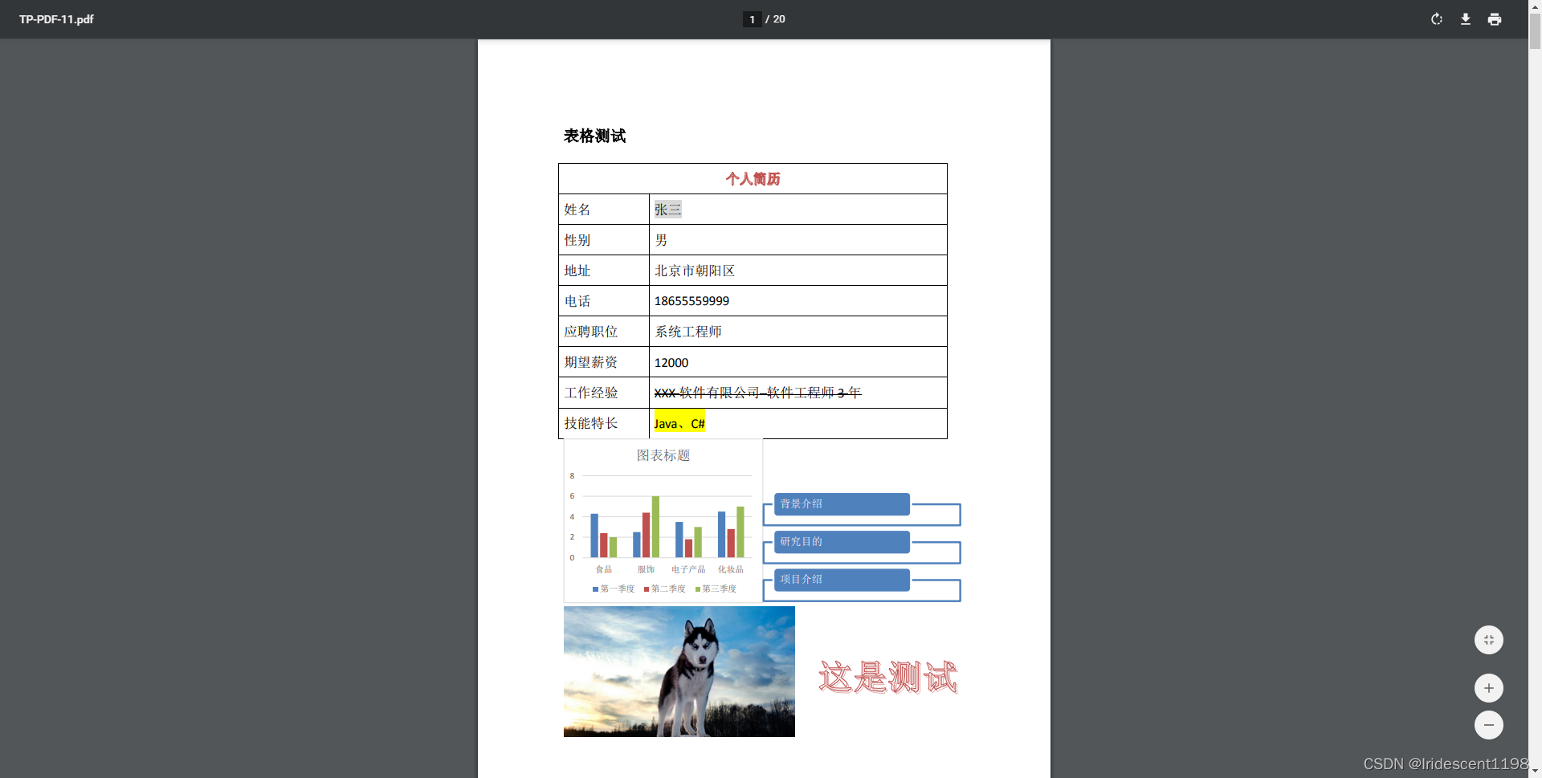1542x778 pixels.
Task: Click the husky dog photo
Action: pos(679,671)
